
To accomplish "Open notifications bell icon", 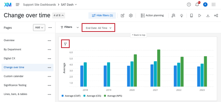I will tap(197, 5).
